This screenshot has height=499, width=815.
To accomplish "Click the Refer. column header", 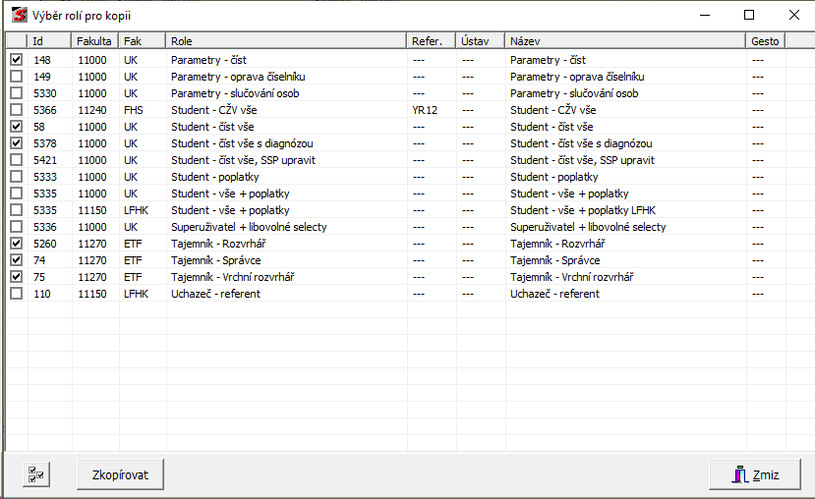I will coord(431,41).
